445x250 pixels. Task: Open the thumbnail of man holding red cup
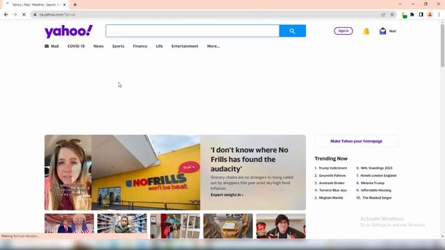pyautogui.click(x=281, y=226)
